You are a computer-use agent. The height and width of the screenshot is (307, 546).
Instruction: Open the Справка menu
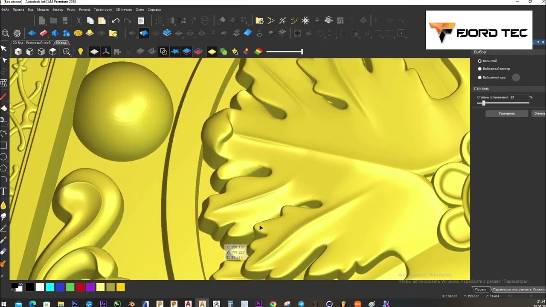click(x=154, y=9)
